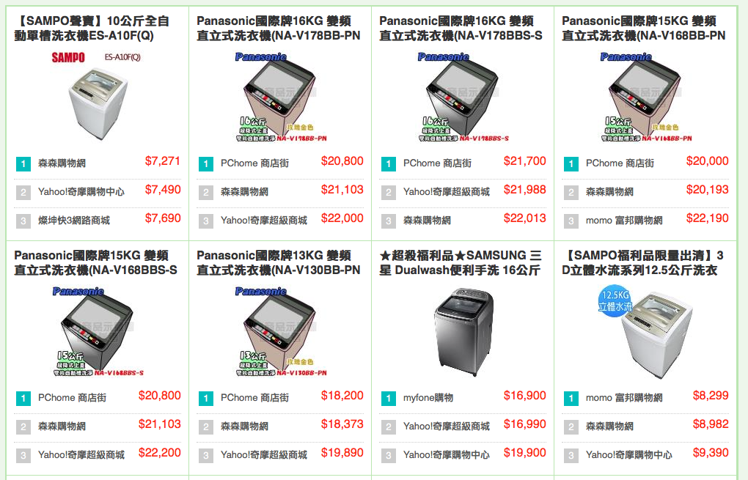Select the myfone購物 $16,900 offer
The image size is (748, 480).
point(463,397)
